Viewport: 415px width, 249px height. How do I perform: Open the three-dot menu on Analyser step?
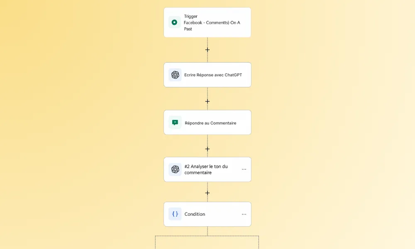(244, 169)
